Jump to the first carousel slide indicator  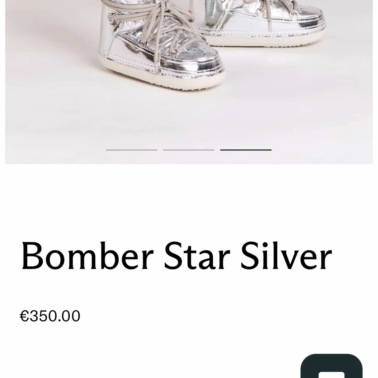[x=131, y=150]
